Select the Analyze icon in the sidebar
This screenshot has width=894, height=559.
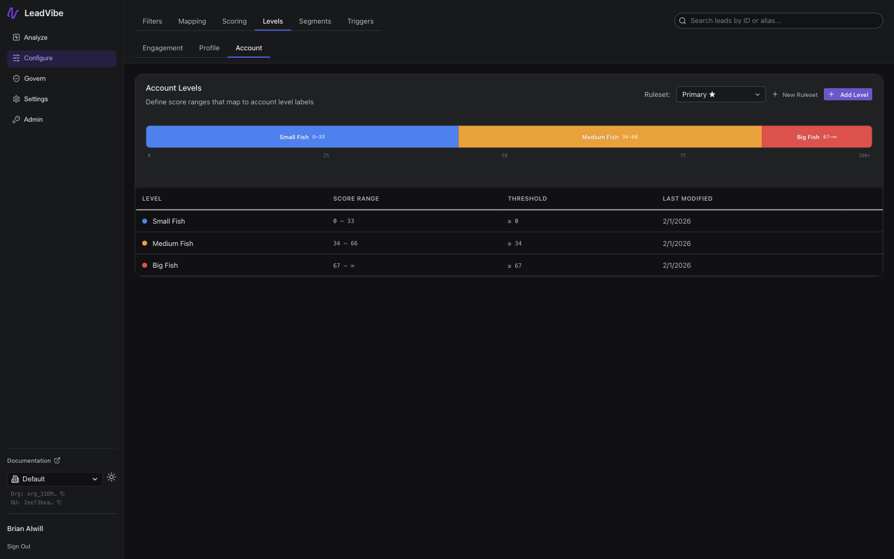coord(16,37)
